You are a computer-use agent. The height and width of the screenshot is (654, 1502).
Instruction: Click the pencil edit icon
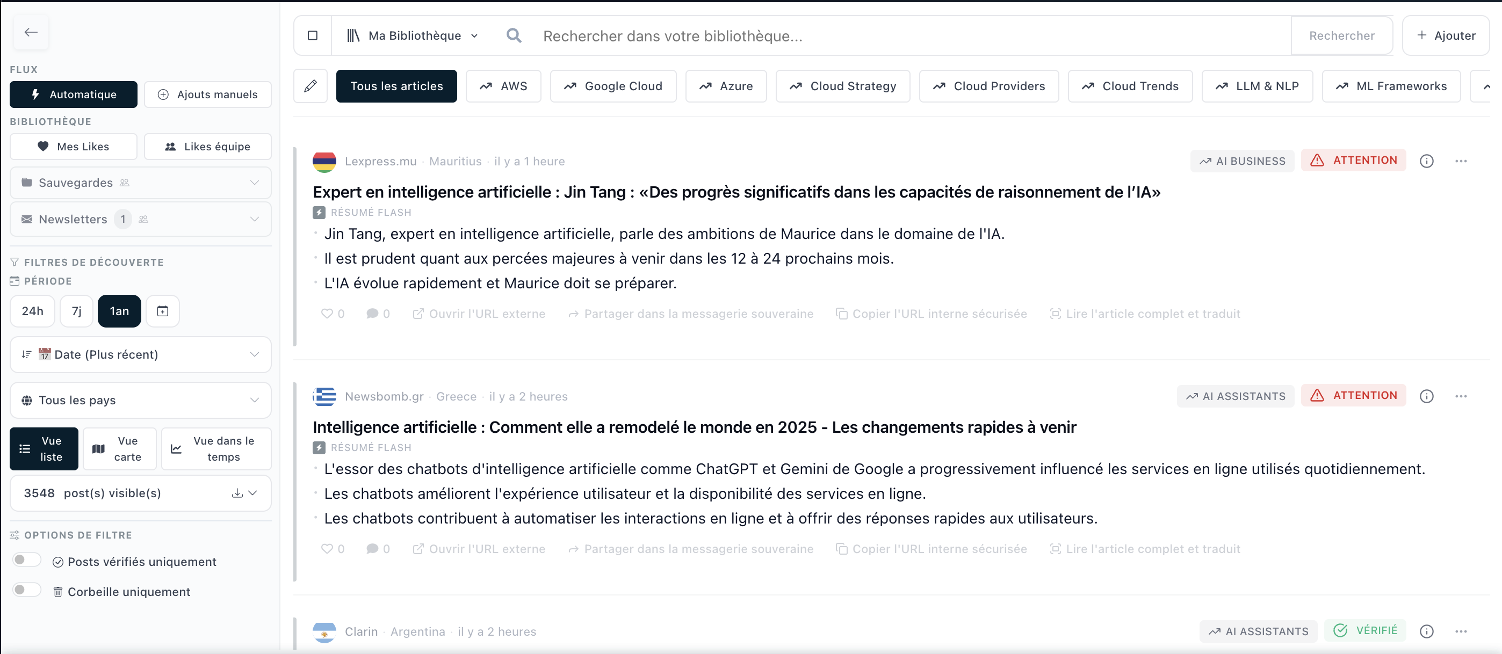(x=310, y=86)
